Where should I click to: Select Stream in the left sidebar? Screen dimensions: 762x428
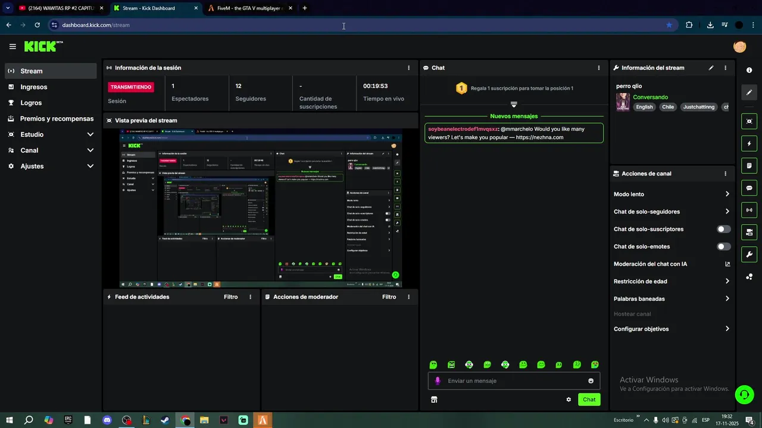pos(51,71)
